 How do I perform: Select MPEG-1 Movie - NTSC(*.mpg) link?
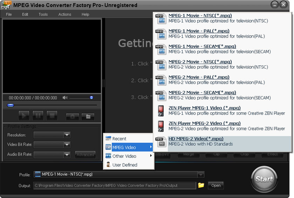(200, 15)
